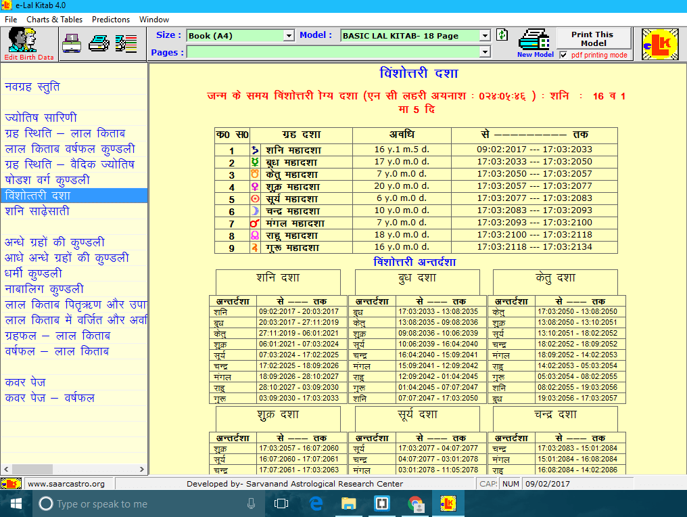Select शनि साढ़ेसाती in sidebar
Screen dimensions: 687x517
click(x=37, y=211)
